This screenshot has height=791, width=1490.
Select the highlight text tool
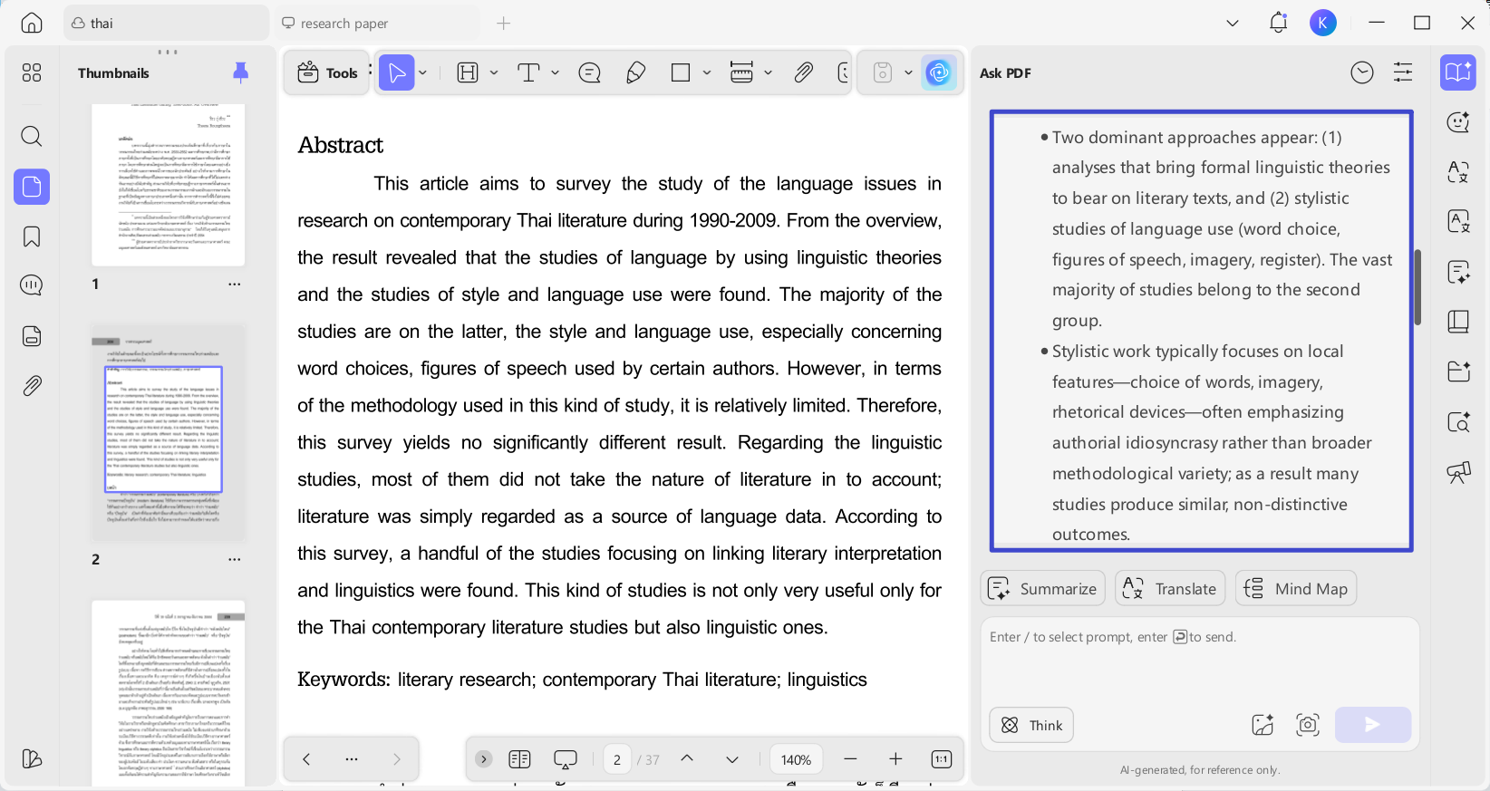[x=468, y=72]
